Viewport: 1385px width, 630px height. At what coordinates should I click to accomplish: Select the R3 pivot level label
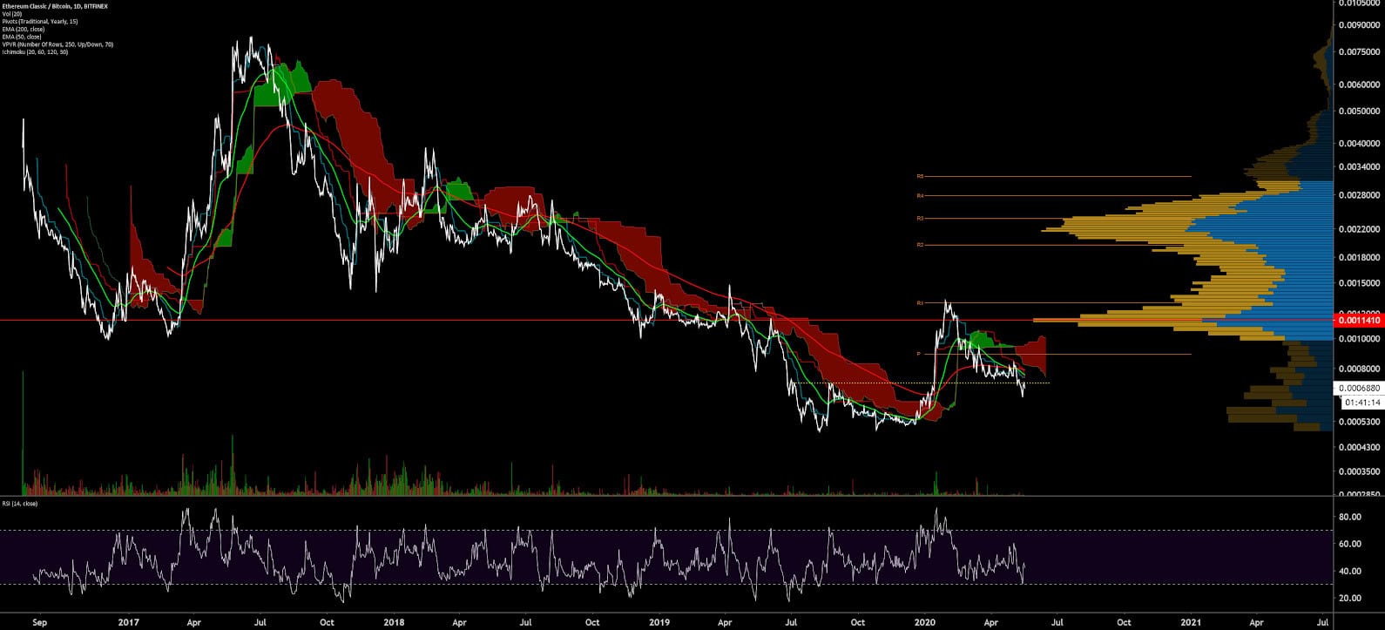click(x=919, y=219)
